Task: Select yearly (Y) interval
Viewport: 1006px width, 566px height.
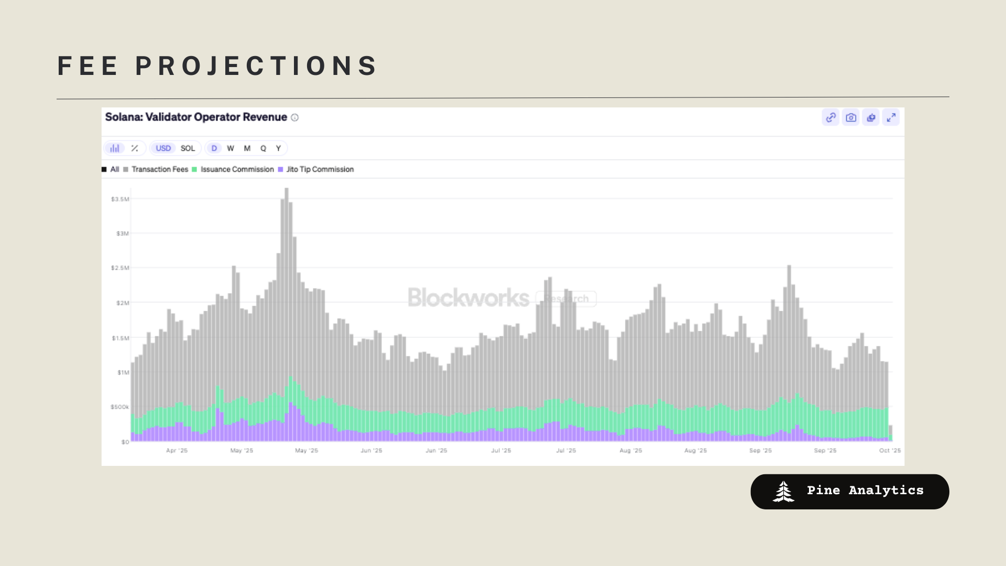Action: click(x=279, y=148)
